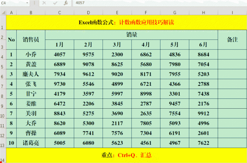Click the '5月' header cell
This screenshot has height=163, width=247.
175,45
